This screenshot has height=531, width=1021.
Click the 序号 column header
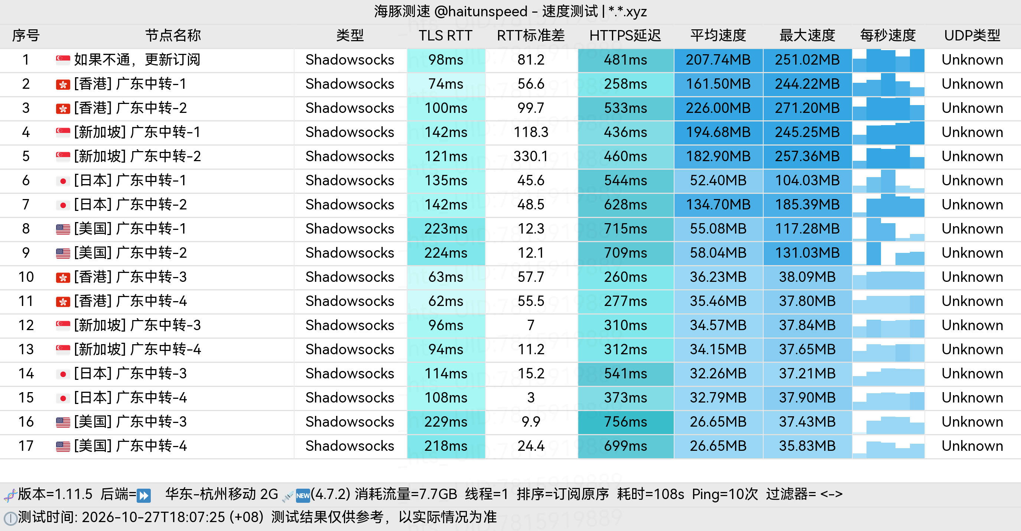coord(26,36)
